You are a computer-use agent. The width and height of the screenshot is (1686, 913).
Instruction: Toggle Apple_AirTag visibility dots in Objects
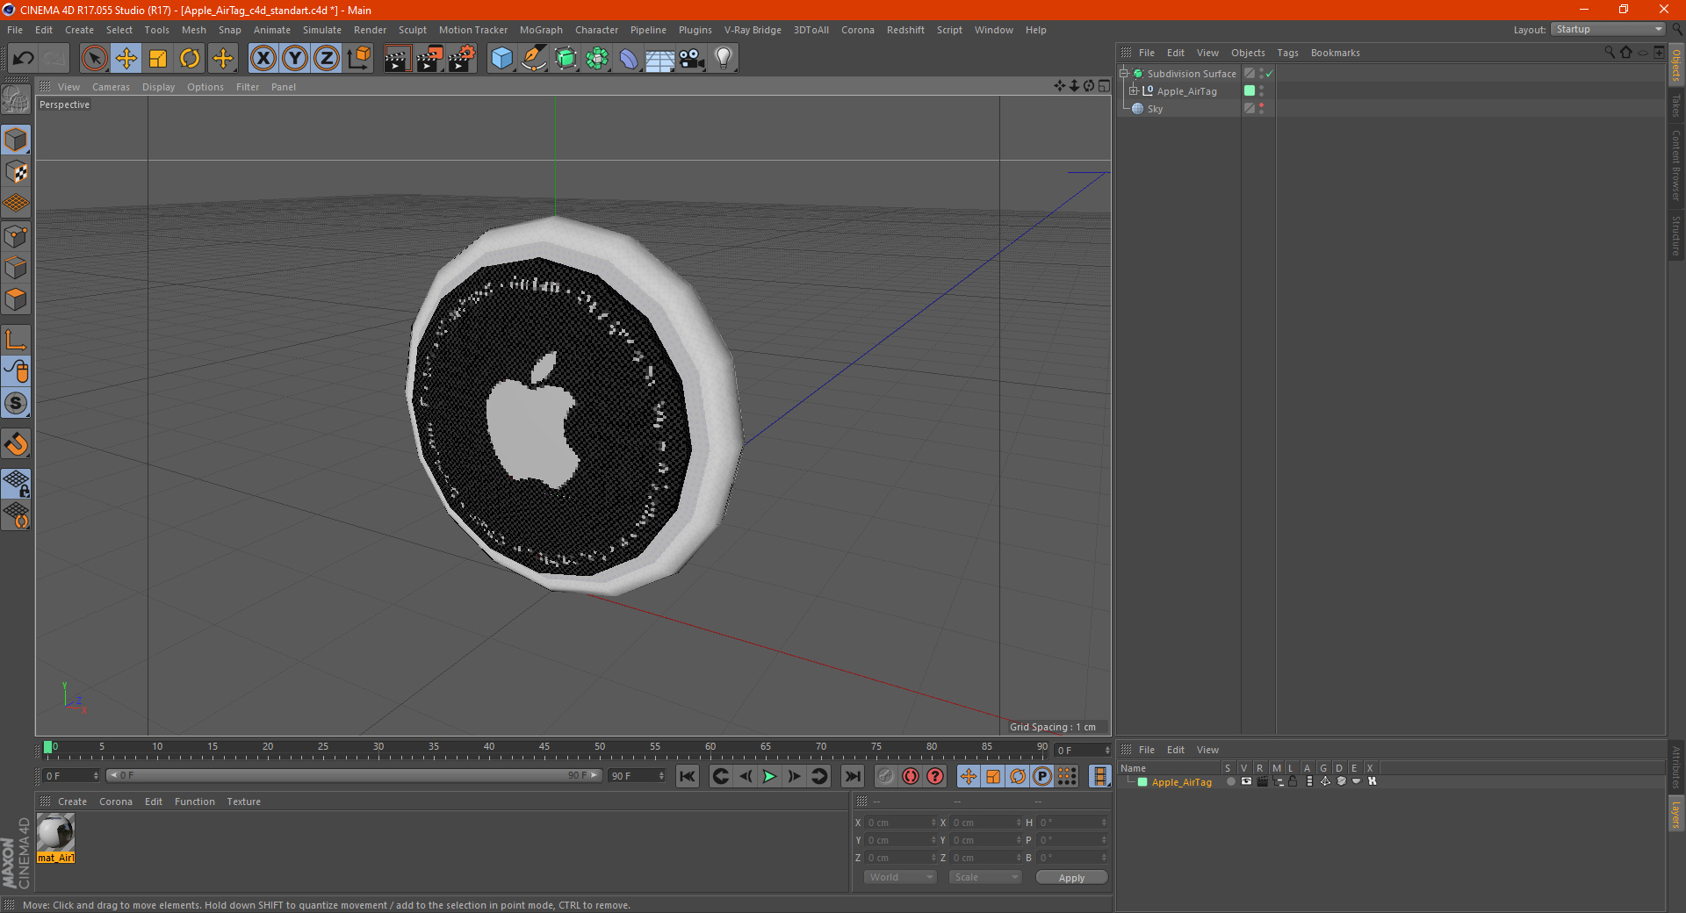click(1262, 90)
